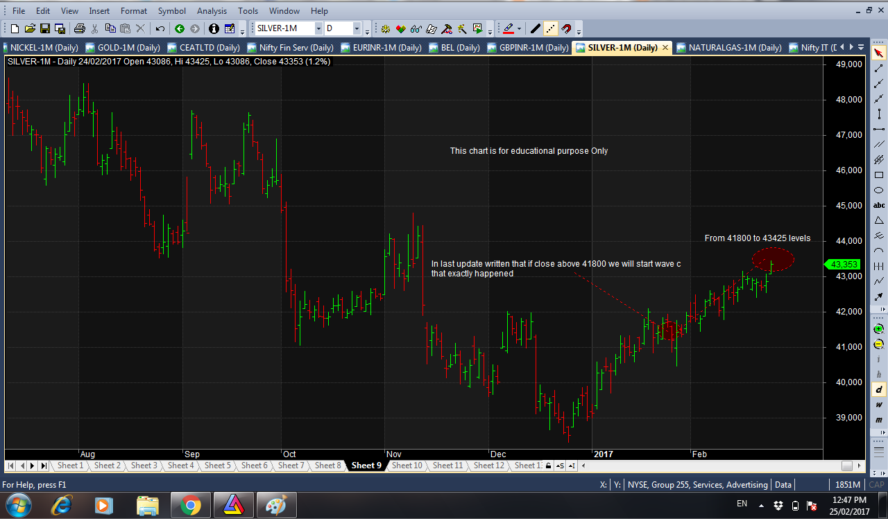Toggle the snap magnet tool
888x532 pixels.
tap(567, 28)
